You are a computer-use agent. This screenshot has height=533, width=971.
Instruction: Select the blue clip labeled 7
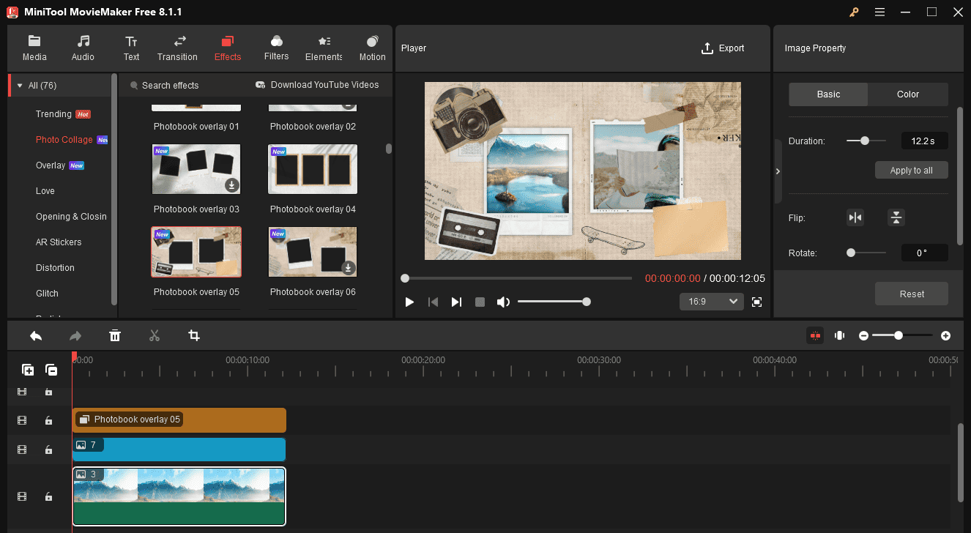[179, 450]
